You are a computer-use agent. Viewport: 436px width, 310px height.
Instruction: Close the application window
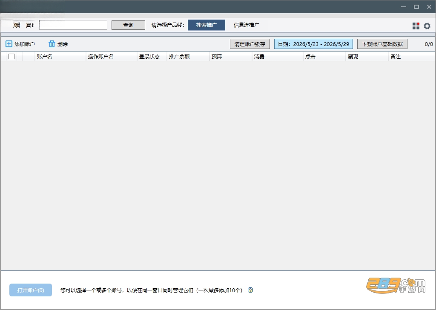click(429, 7)
